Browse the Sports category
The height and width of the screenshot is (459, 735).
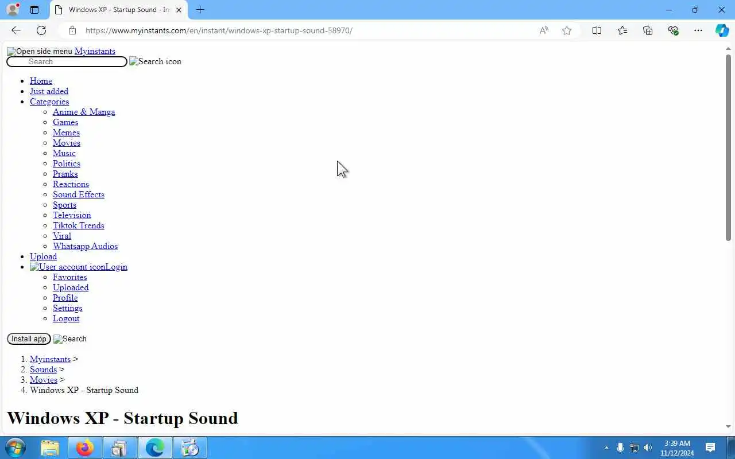pyautogui.click(x=64, y=205)
